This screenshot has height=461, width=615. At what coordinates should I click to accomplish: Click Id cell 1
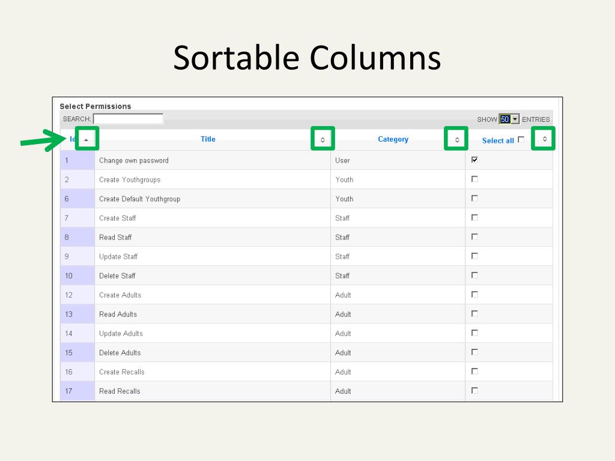point(77,160)
